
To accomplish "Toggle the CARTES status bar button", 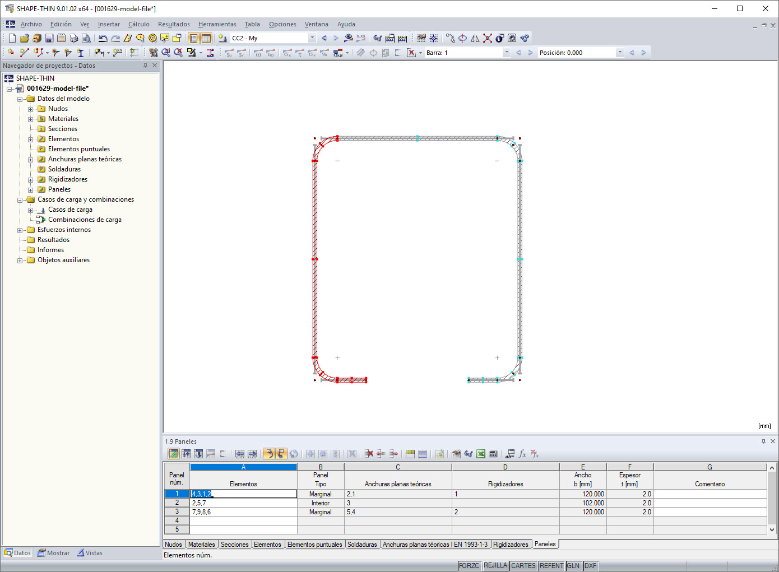I will click(x=523, y=566).
